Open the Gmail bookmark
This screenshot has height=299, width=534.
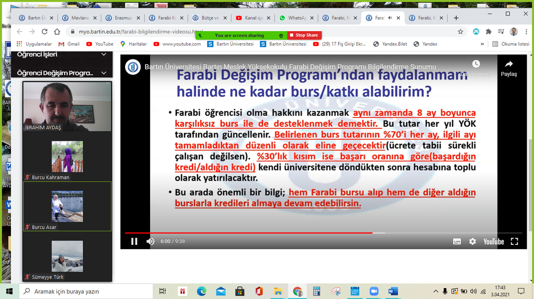pyautogui.click(x=69, y=44)
